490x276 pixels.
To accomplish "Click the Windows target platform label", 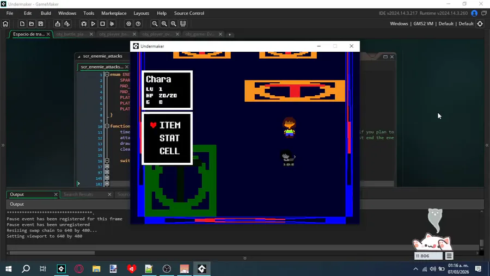I will pyautogui.click(x=399, y=24).
